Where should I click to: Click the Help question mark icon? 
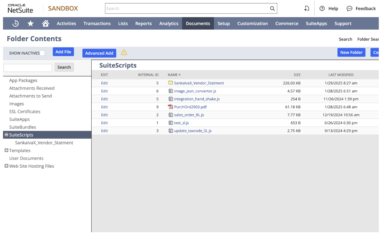point(322,8)
